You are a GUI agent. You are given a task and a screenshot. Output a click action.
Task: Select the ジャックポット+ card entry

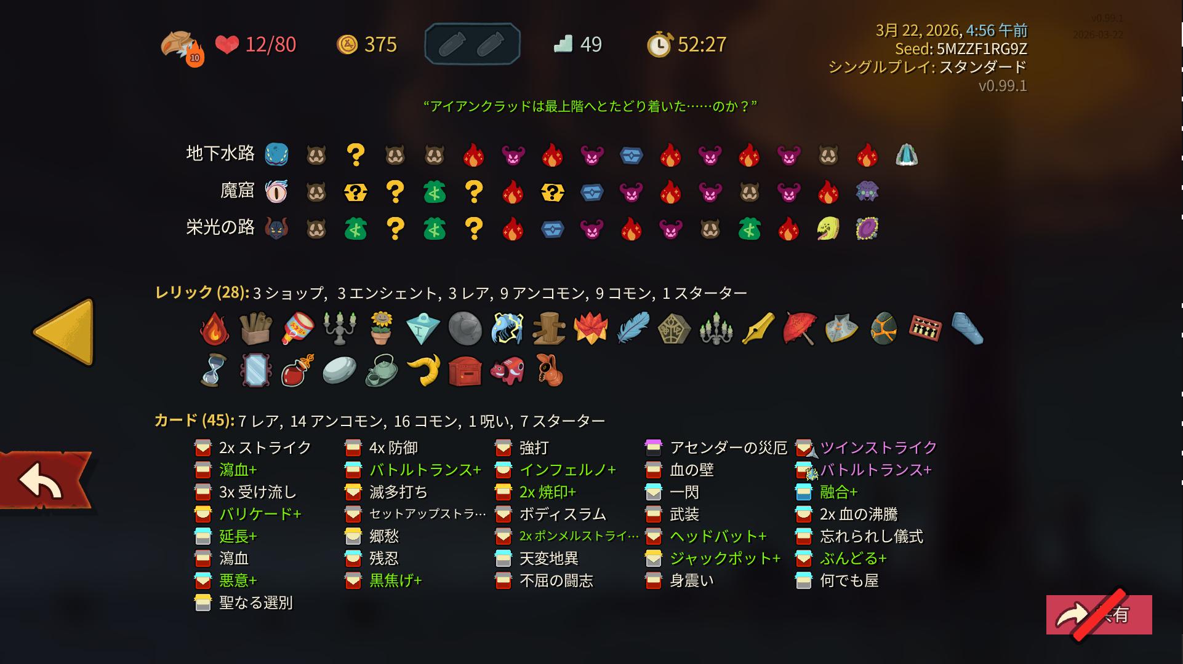coord(713,558)
